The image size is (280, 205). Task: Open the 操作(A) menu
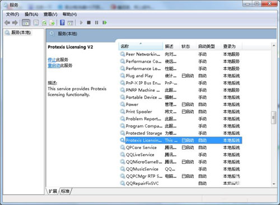tap(31, 15)
